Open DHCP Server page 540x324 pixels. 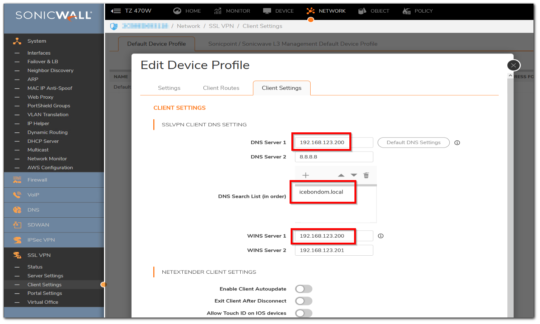(x=43, y=141)
